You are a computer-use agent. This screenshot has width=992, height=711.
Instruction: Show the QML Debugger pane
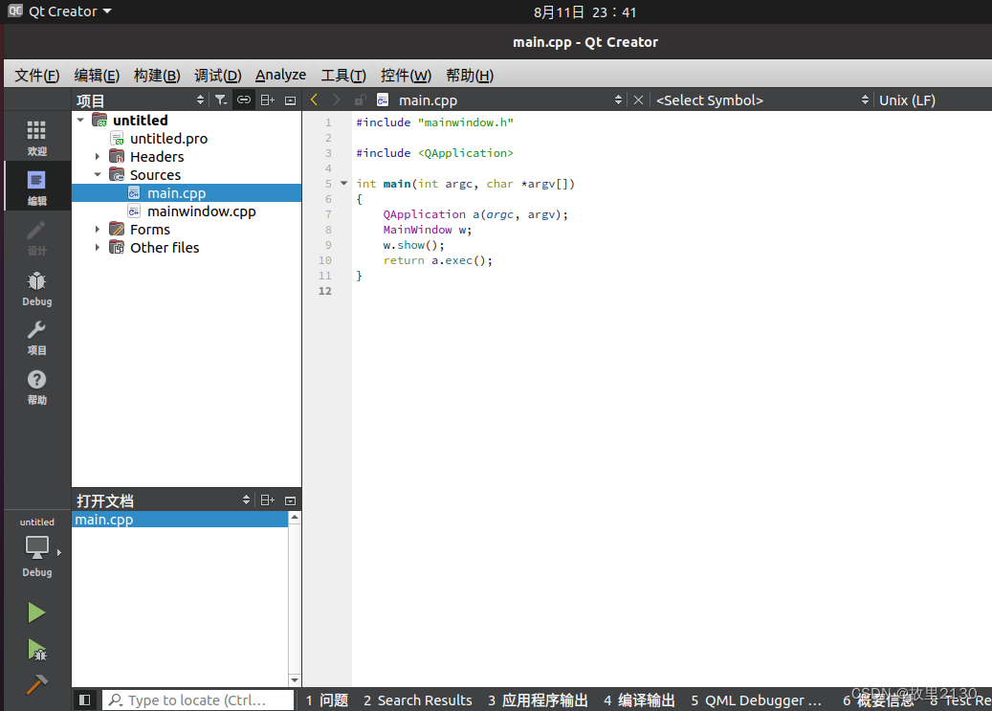click(x=756, y=700)
